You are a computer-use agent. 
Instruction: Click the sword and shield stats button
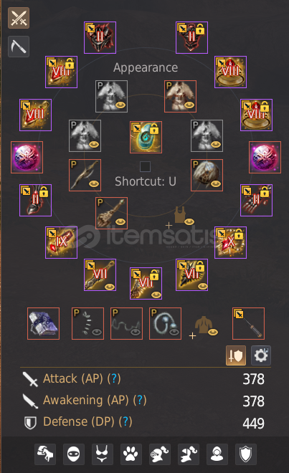tap(236, 355)
